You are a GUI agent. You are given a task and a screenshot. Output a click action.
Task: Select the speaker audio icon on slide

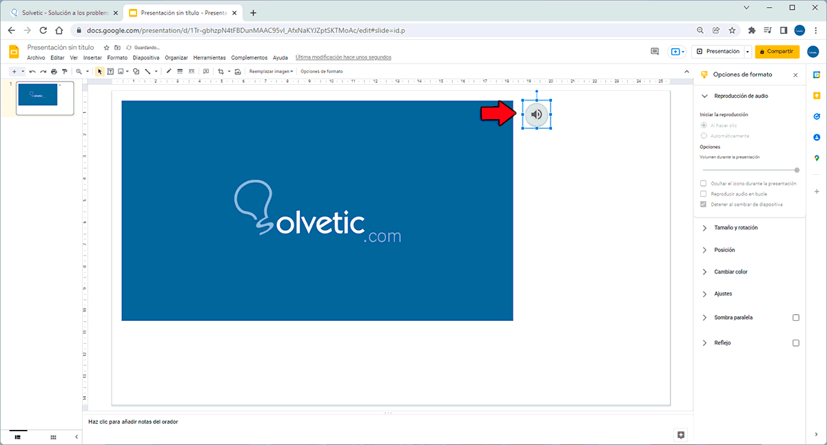coord(537,115)
